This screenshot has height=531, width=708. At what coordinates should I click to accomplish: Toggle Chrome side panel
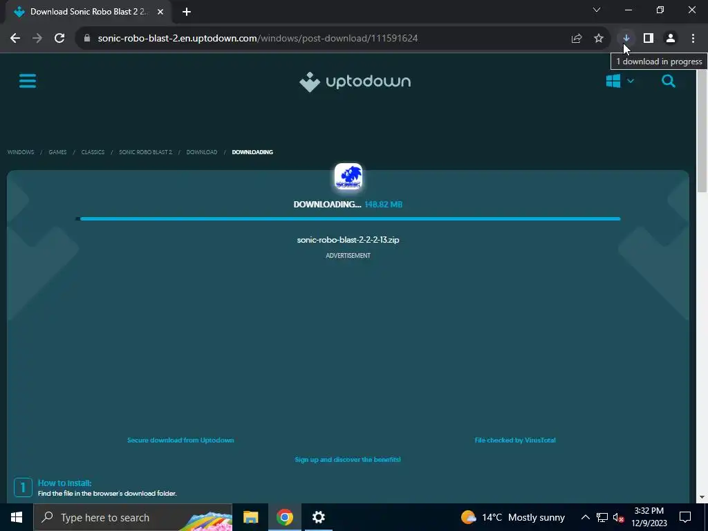tap(649, 39)
